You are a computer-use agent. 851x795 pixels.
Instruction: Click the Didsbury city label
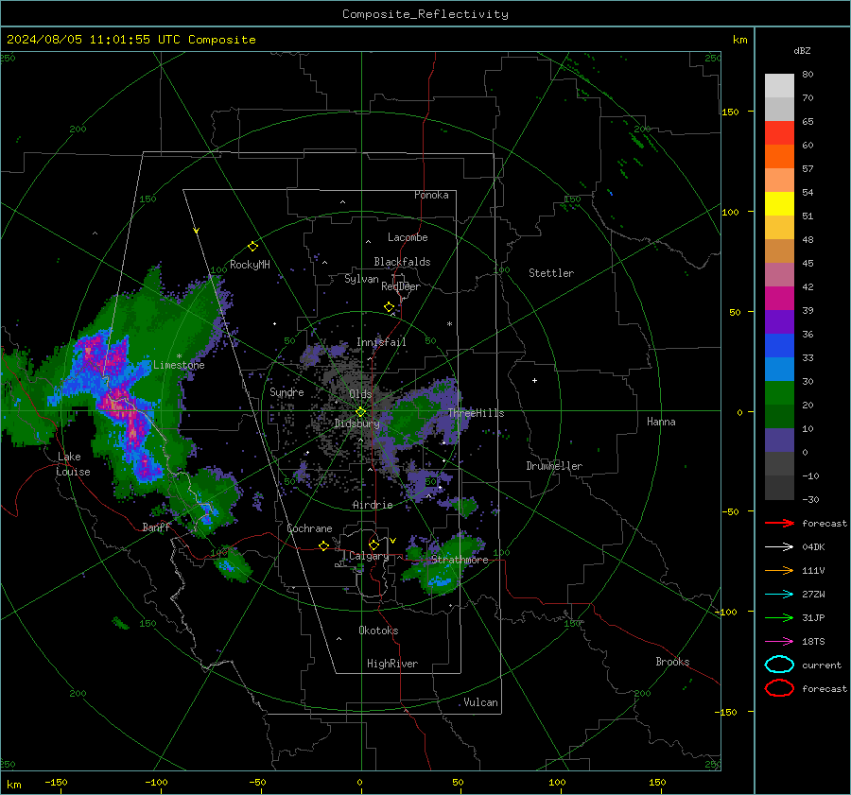[357, 423]
